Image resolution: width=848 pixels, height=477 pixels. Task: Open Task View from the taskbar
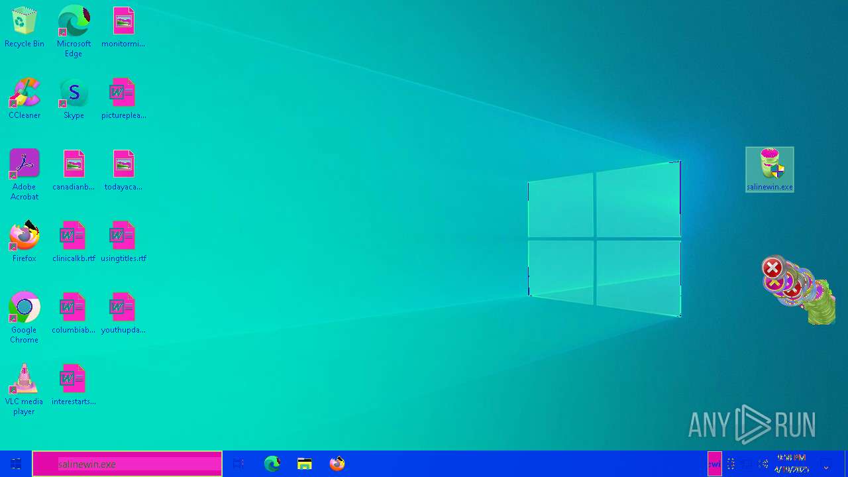pyautogui.click(x=238, y=464)
